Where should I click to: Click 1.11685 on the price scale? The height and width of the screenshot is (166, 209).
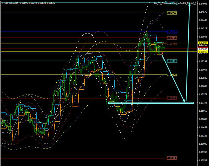pyautogui.click(x=203, y=119)
